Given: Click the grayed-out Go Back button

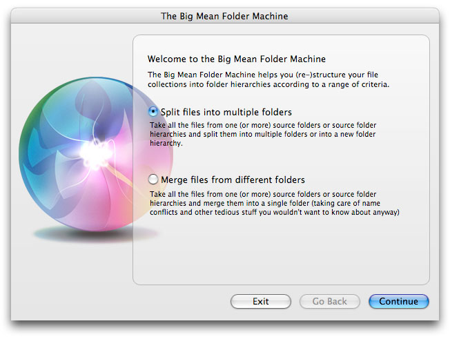Looking at the screenshot, I should (329, 301).
